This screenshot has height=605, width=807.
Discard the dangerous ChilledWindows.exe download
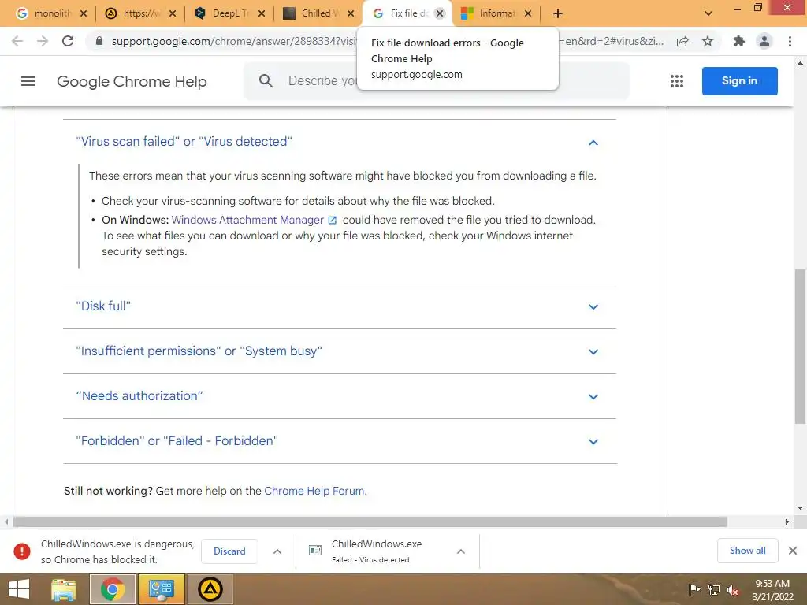[229, 551]
